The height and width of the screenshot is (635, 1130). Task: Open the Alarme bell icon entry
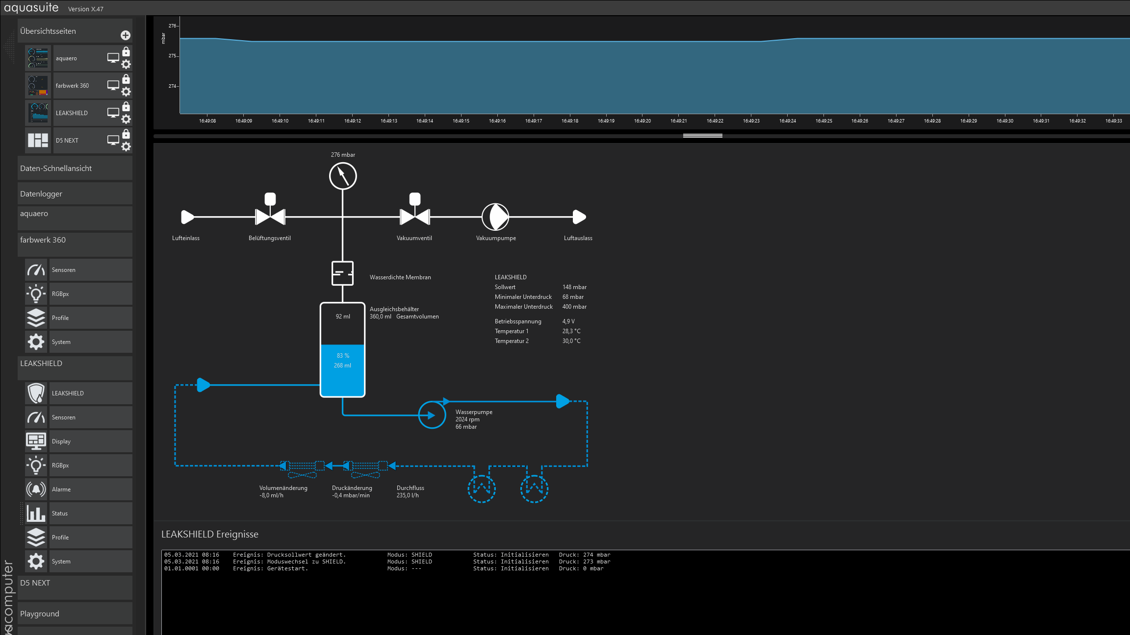tap(36, 489)
